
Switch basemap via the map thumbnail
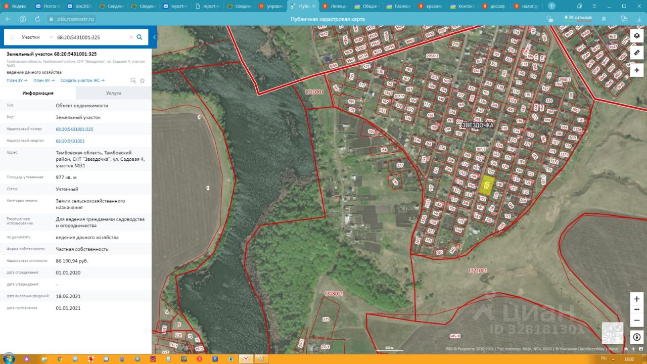coord(612,333)
